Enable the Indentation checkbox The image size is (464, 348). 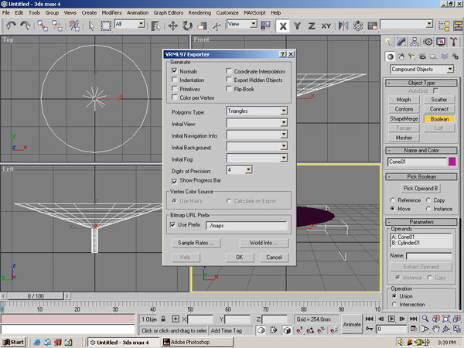pos(174,80)
